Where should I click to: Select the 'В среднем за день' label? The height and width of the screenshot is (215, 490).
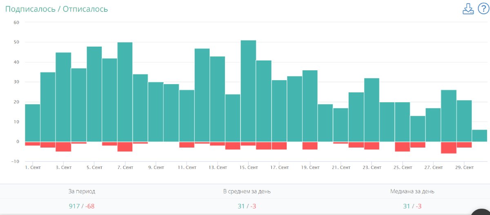pos(247,191)
